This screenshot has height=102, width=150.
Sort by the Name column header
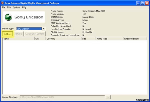(x=18, y=39)
